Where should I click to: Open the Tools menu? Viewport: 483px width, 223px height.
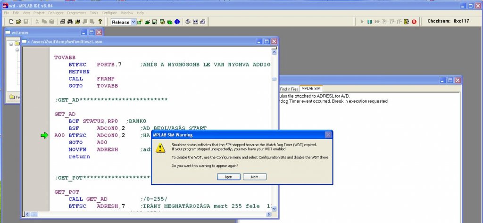coord(94,13)
